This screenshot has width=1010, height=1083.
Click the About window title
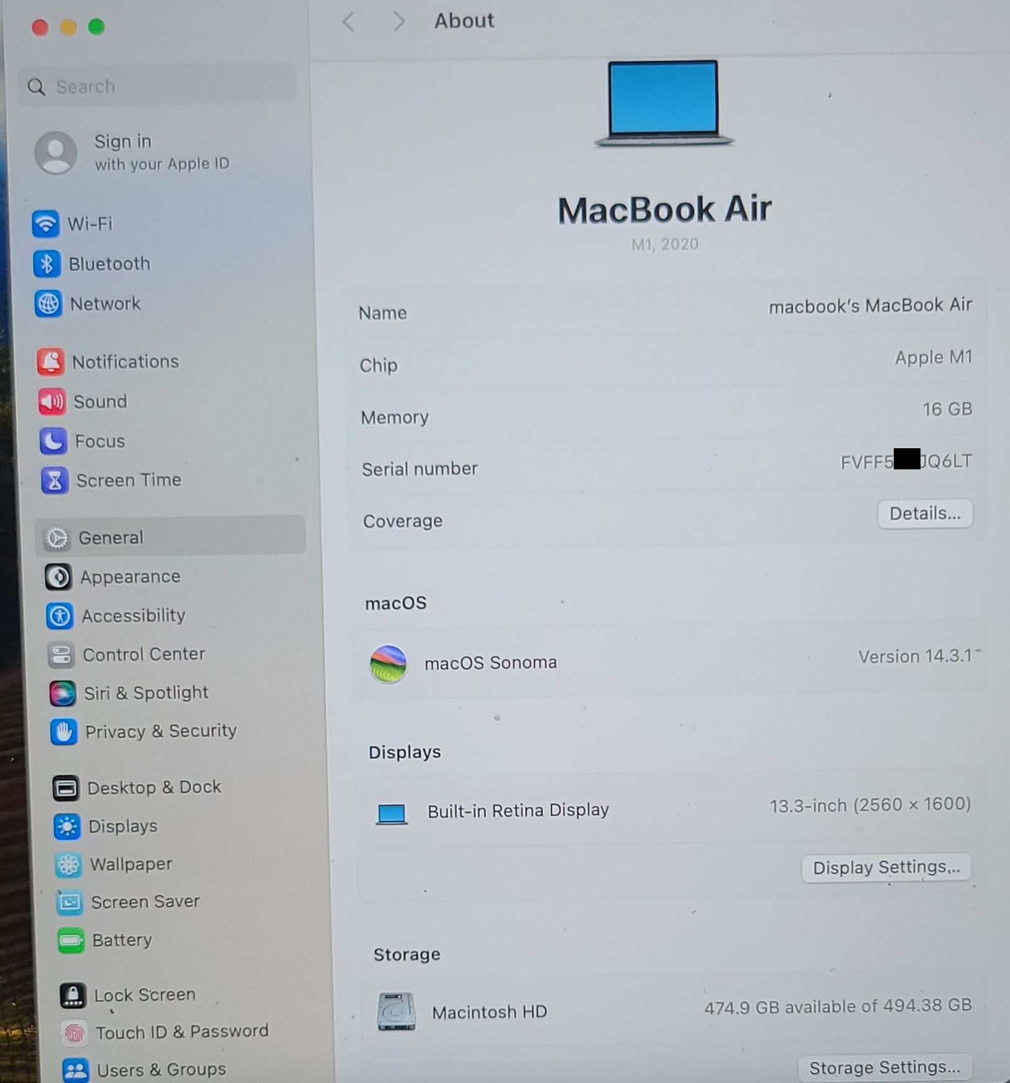click(x=464, y=21)
